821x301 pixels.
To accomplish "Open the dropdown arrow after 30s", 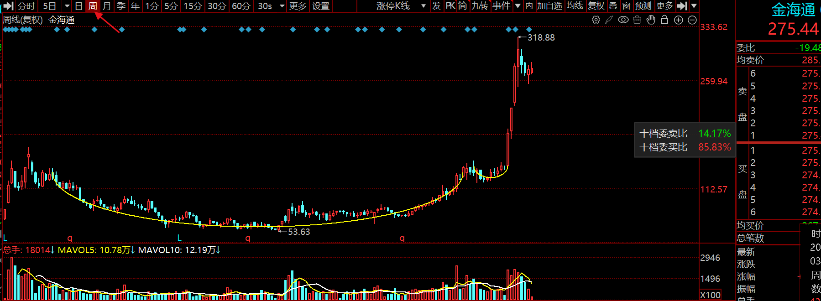I will click(282, 6).
